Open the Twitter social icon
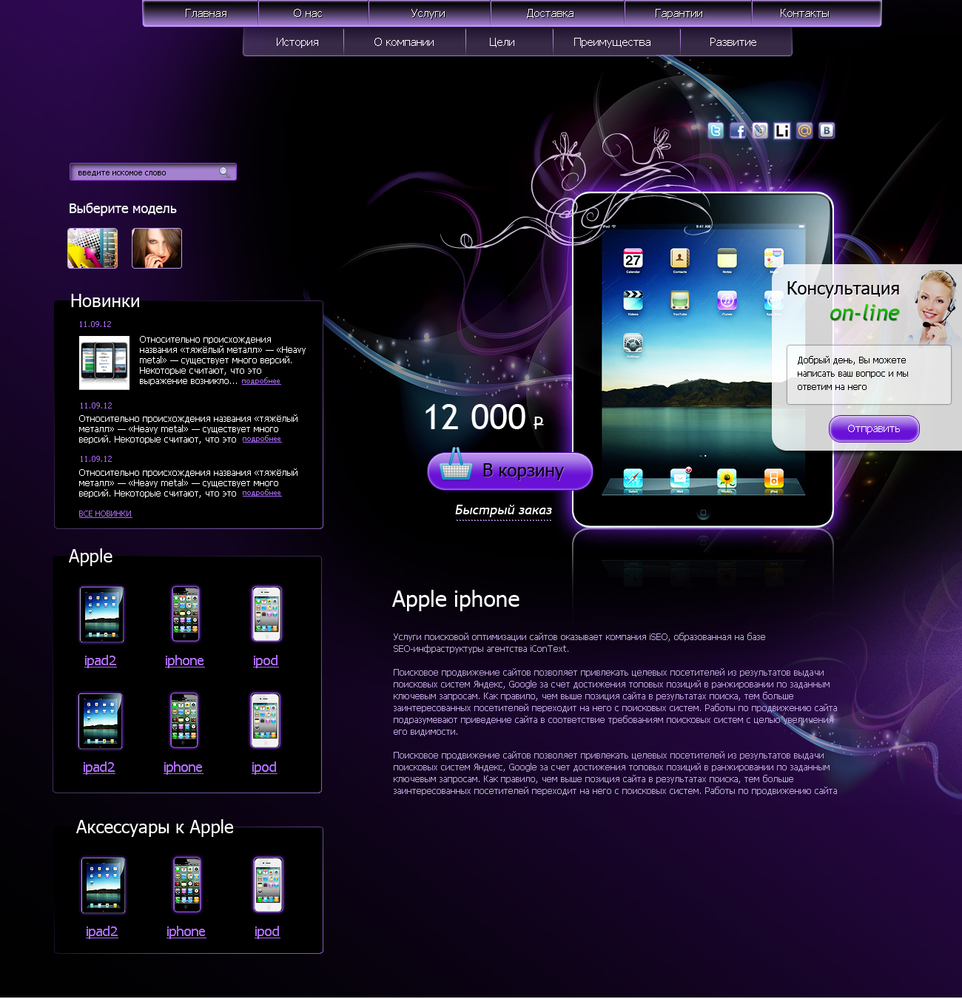Screen dimensions: 962x999 (716, 131)
